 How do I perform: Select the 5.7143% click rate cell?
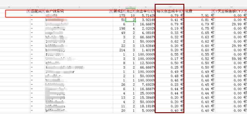click(146, 16)
